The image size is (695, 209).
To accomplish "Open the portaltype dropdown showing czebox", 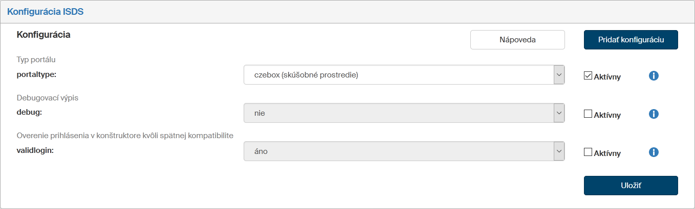I will click(x=404, y=75).
